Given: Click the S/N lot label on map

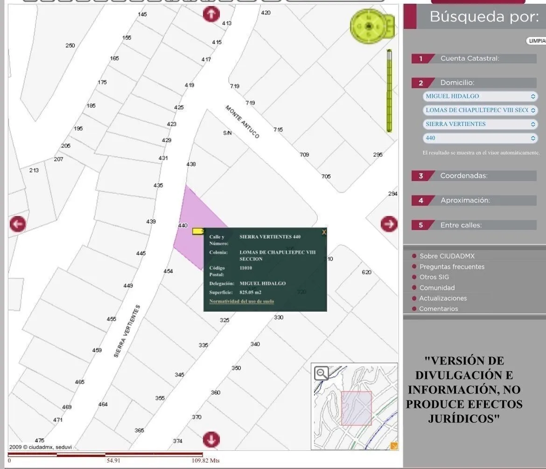Looking at the screenshot, I should (x=227, y=133).
